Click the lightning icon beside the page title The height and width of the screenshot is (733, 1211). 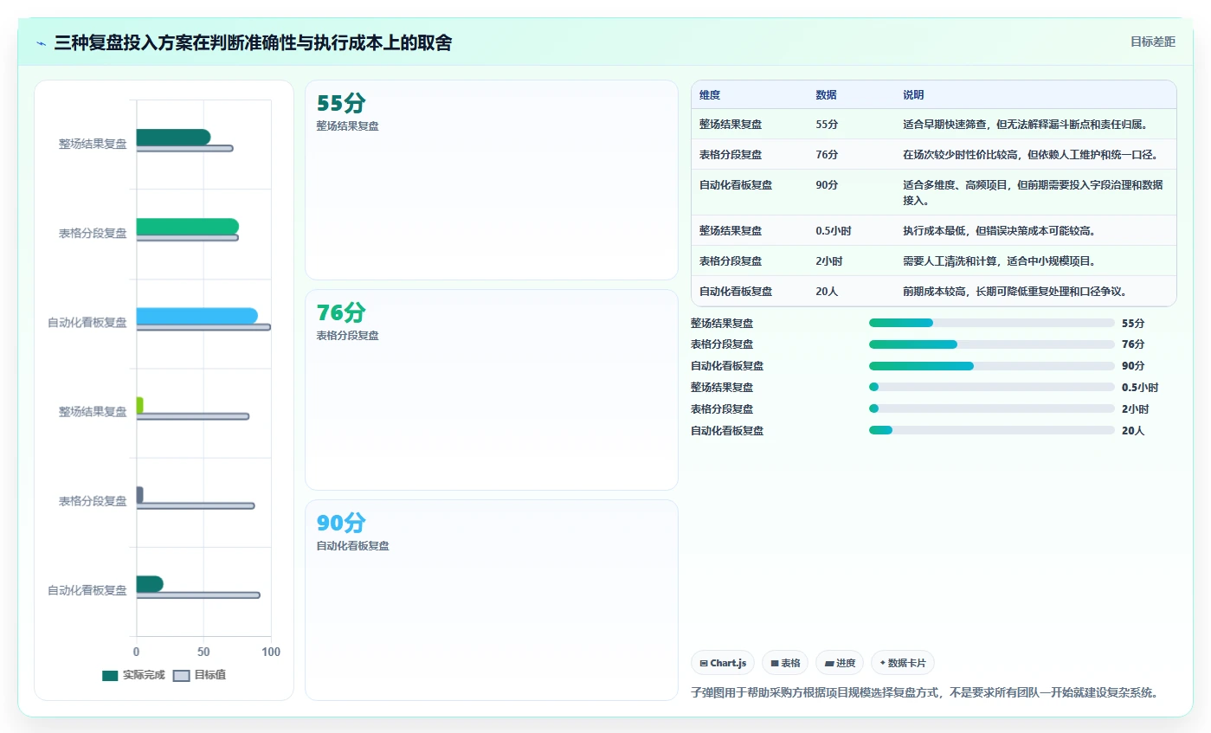(41, 43)
